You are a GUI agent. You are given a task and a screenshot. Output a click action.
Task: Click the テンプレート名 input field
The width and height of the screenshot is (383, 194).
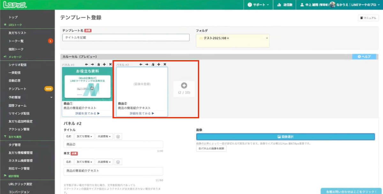pos(126,38)
